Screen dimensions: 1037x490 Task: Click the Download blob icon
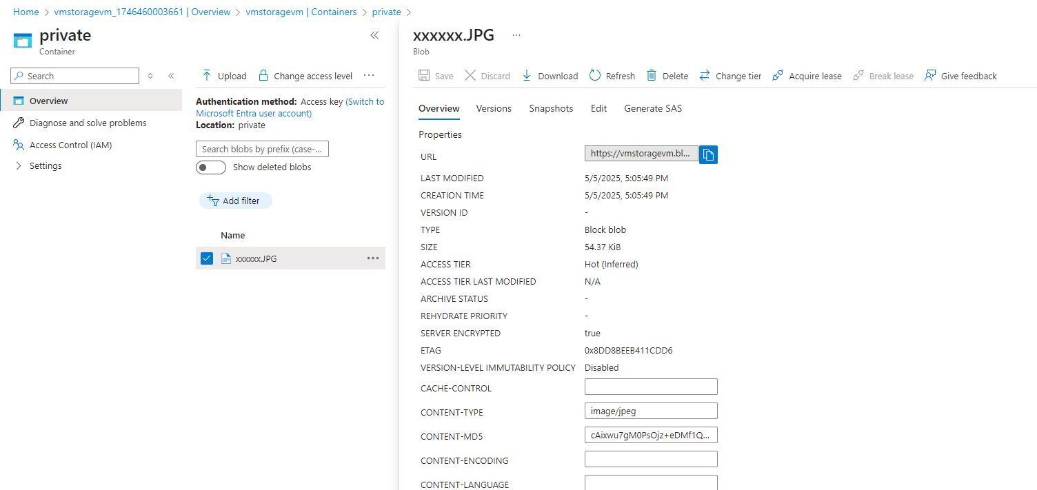527,76
